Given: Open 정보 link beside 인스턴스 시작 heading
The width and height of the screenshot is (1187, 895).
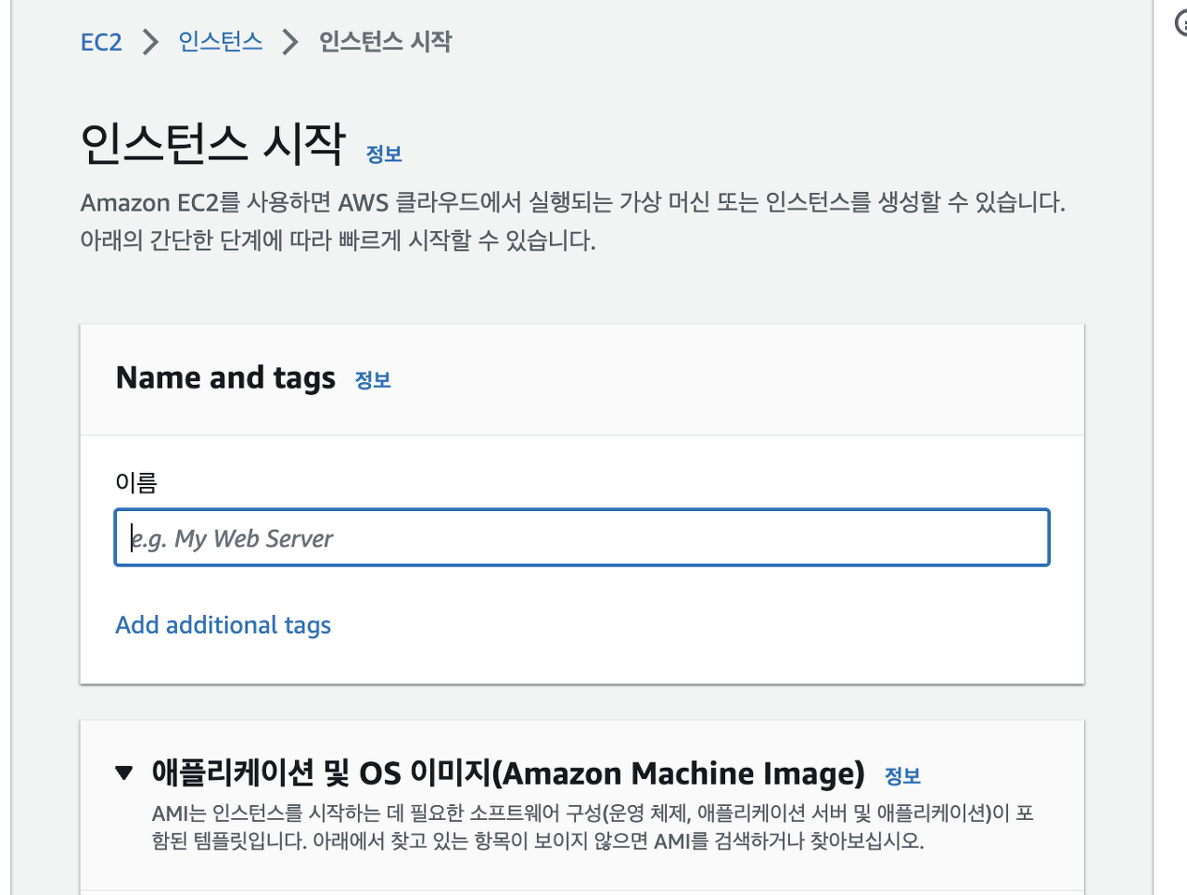Looking at the screenshot, I should (x=384, y=154).
